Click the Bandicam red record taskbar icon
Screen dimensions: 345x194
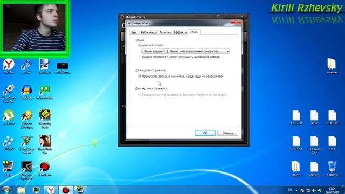tap(66, 190)
